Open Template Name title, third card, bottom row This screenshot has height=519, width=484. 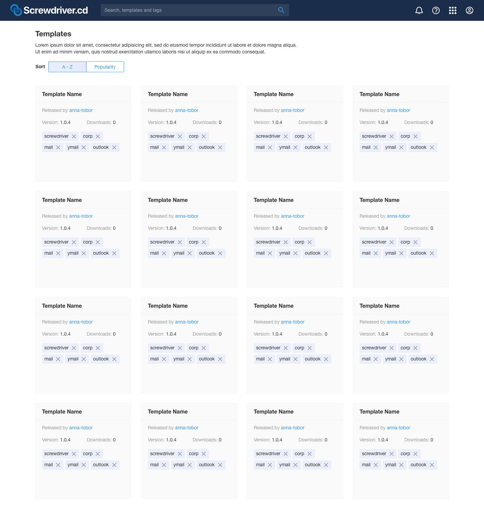(274, 412)
